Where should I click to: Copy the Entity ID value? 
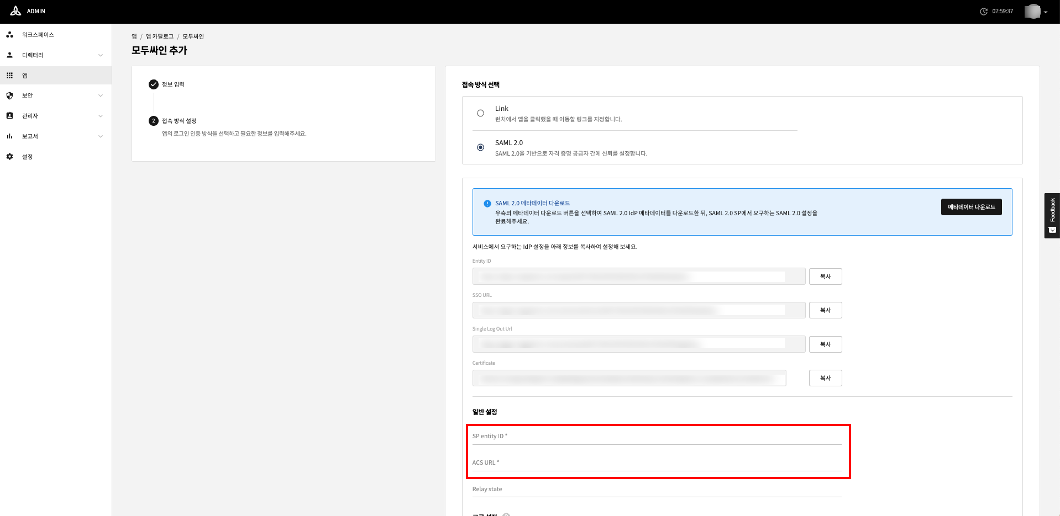point(825,276)
